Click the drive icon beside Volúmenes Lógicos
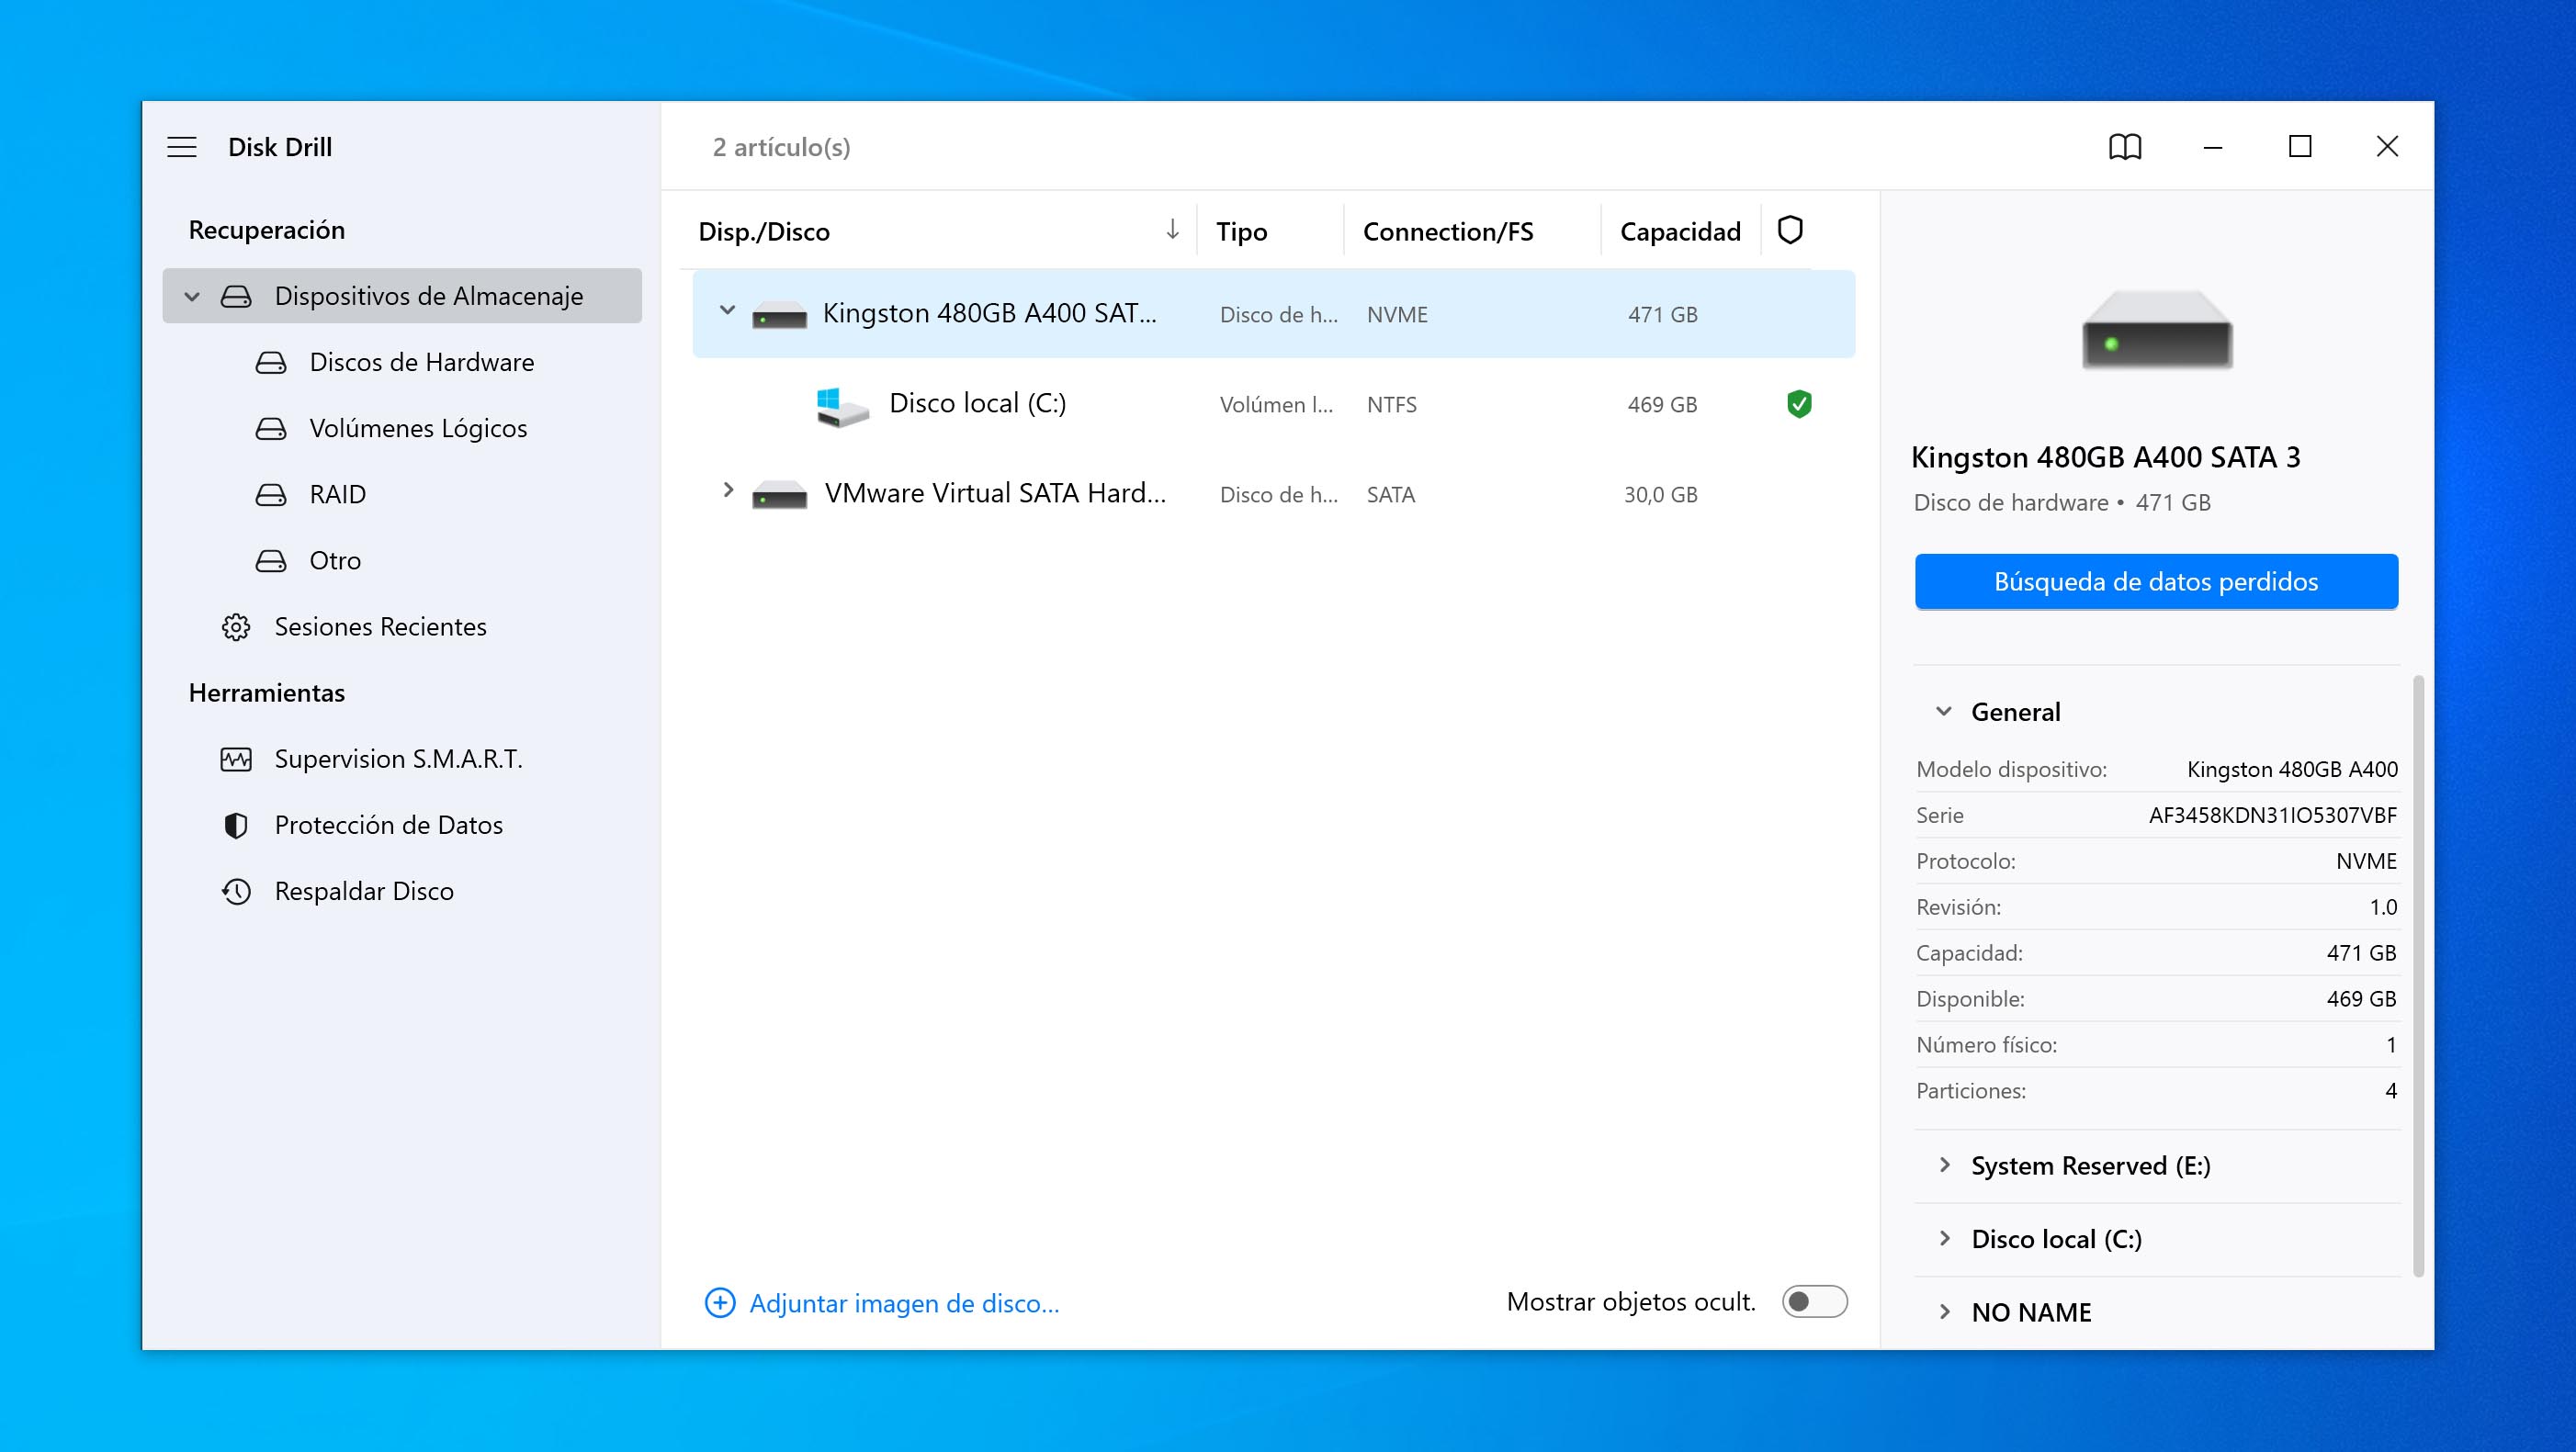The height and width of the screenshot is (1452, 2576). [271, 428]
